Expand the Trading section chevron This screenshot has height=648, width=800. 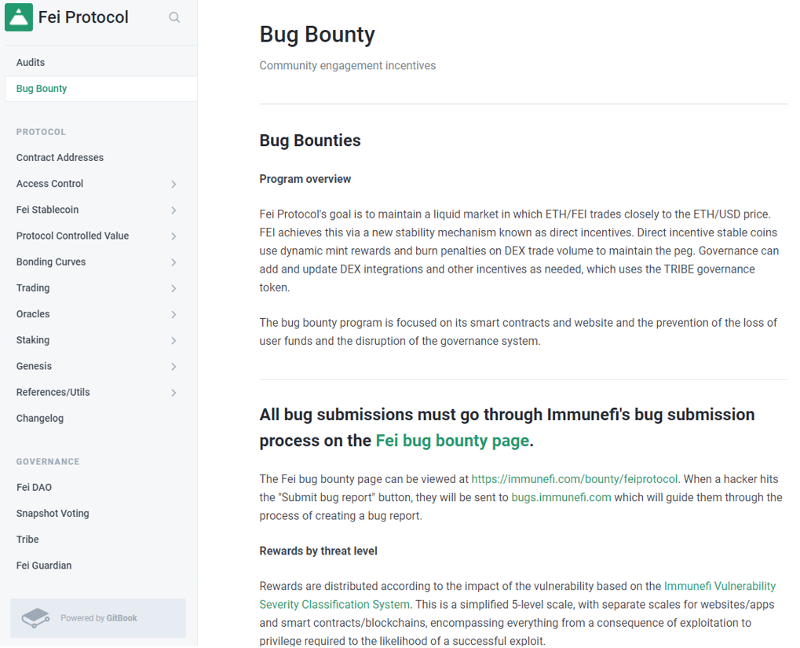point(174,288)
